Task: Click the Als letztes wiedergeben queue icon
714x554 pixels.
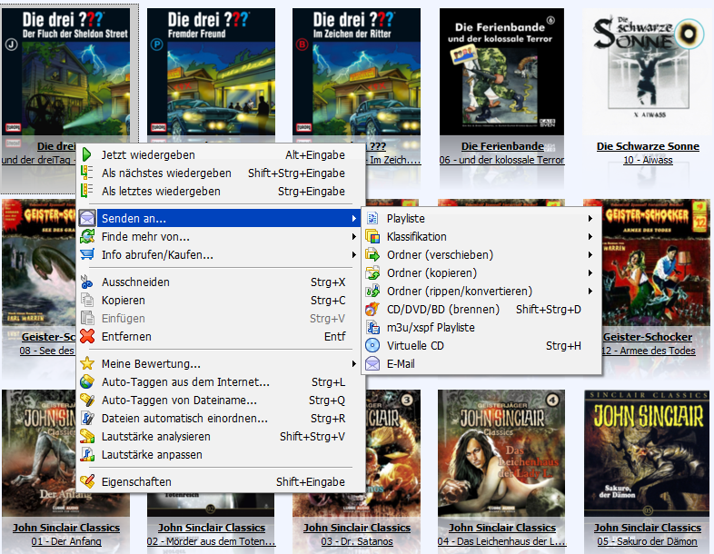Action: click(x=87, y=192)
